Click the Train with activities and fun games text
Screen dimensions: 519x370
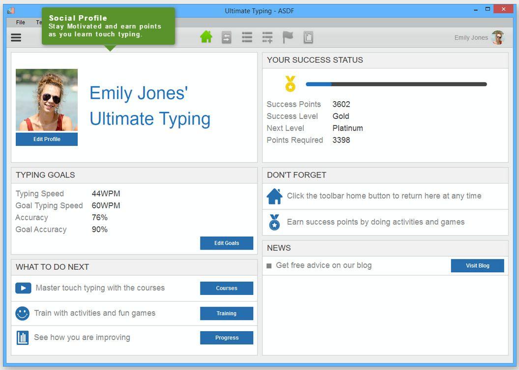[x=95, y=313]
